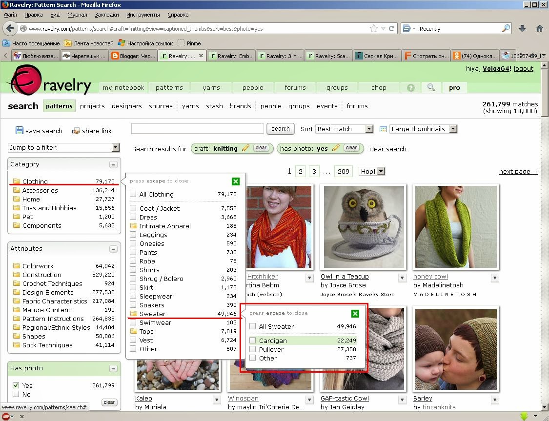Check the Has photo No checkbox
Image resolution: width=549 pixels, height=421 pixels.
pos(16,394)
